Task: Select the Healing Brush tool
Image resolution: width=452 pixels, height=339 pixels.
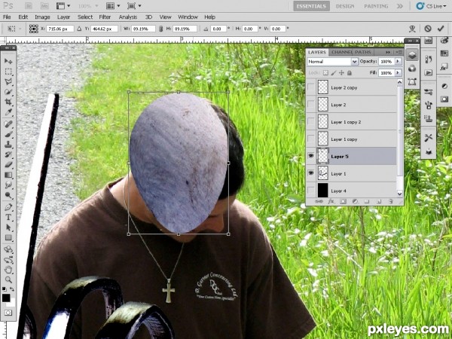Action: tap(8, 124)
